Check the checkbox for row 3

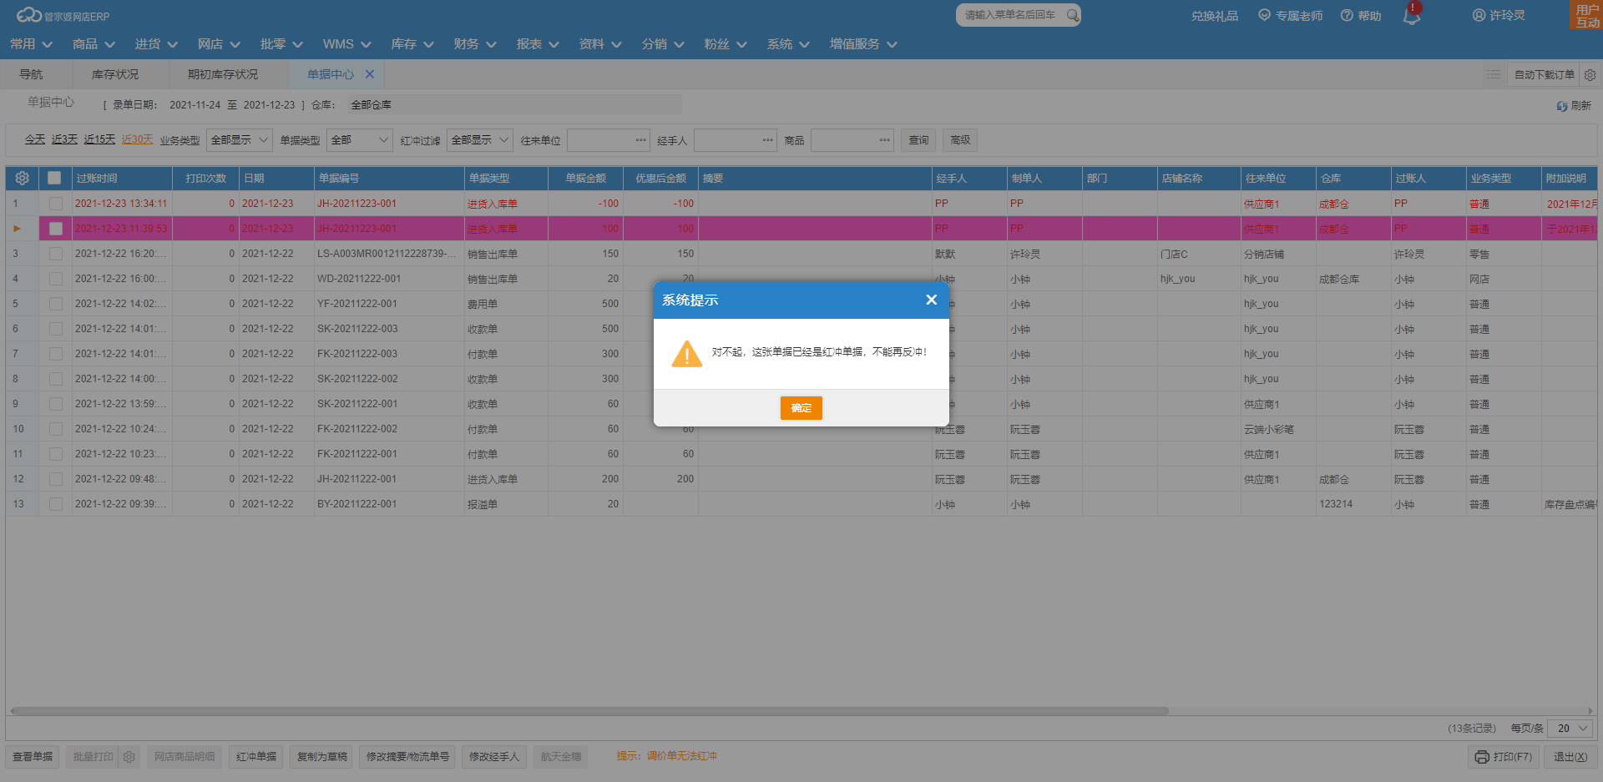point(55,254)
